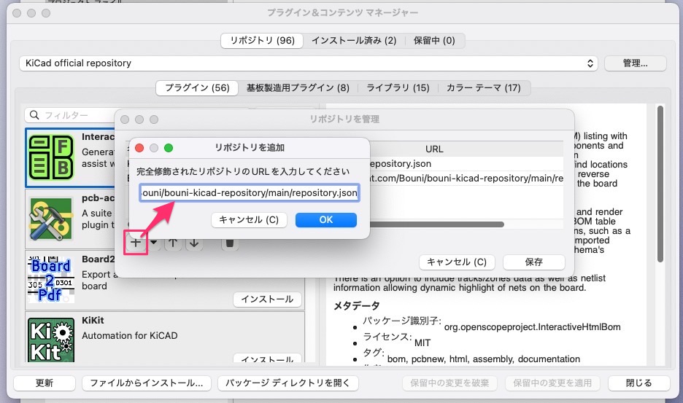The height and width of the screenshot is (403, 683).
Task: Switch to the インストール済み (2) tab
Action: tap(353, 41)
